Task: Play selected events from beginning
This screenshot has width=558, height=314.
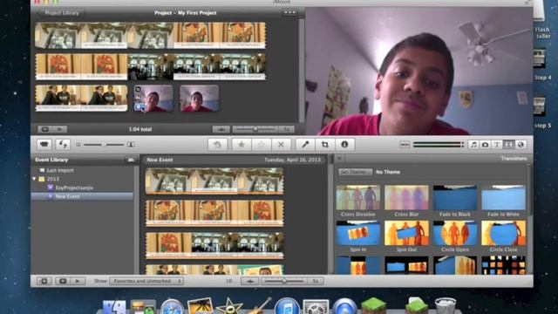Action: coord(78,281)
